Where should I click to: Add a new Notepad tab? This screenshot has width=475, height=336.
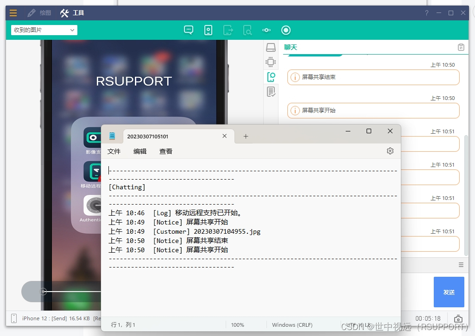click(x=246, y=137)
